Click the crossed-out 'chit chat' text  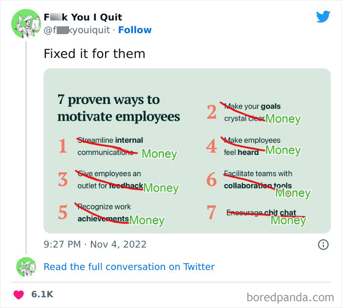click(280, 212)
